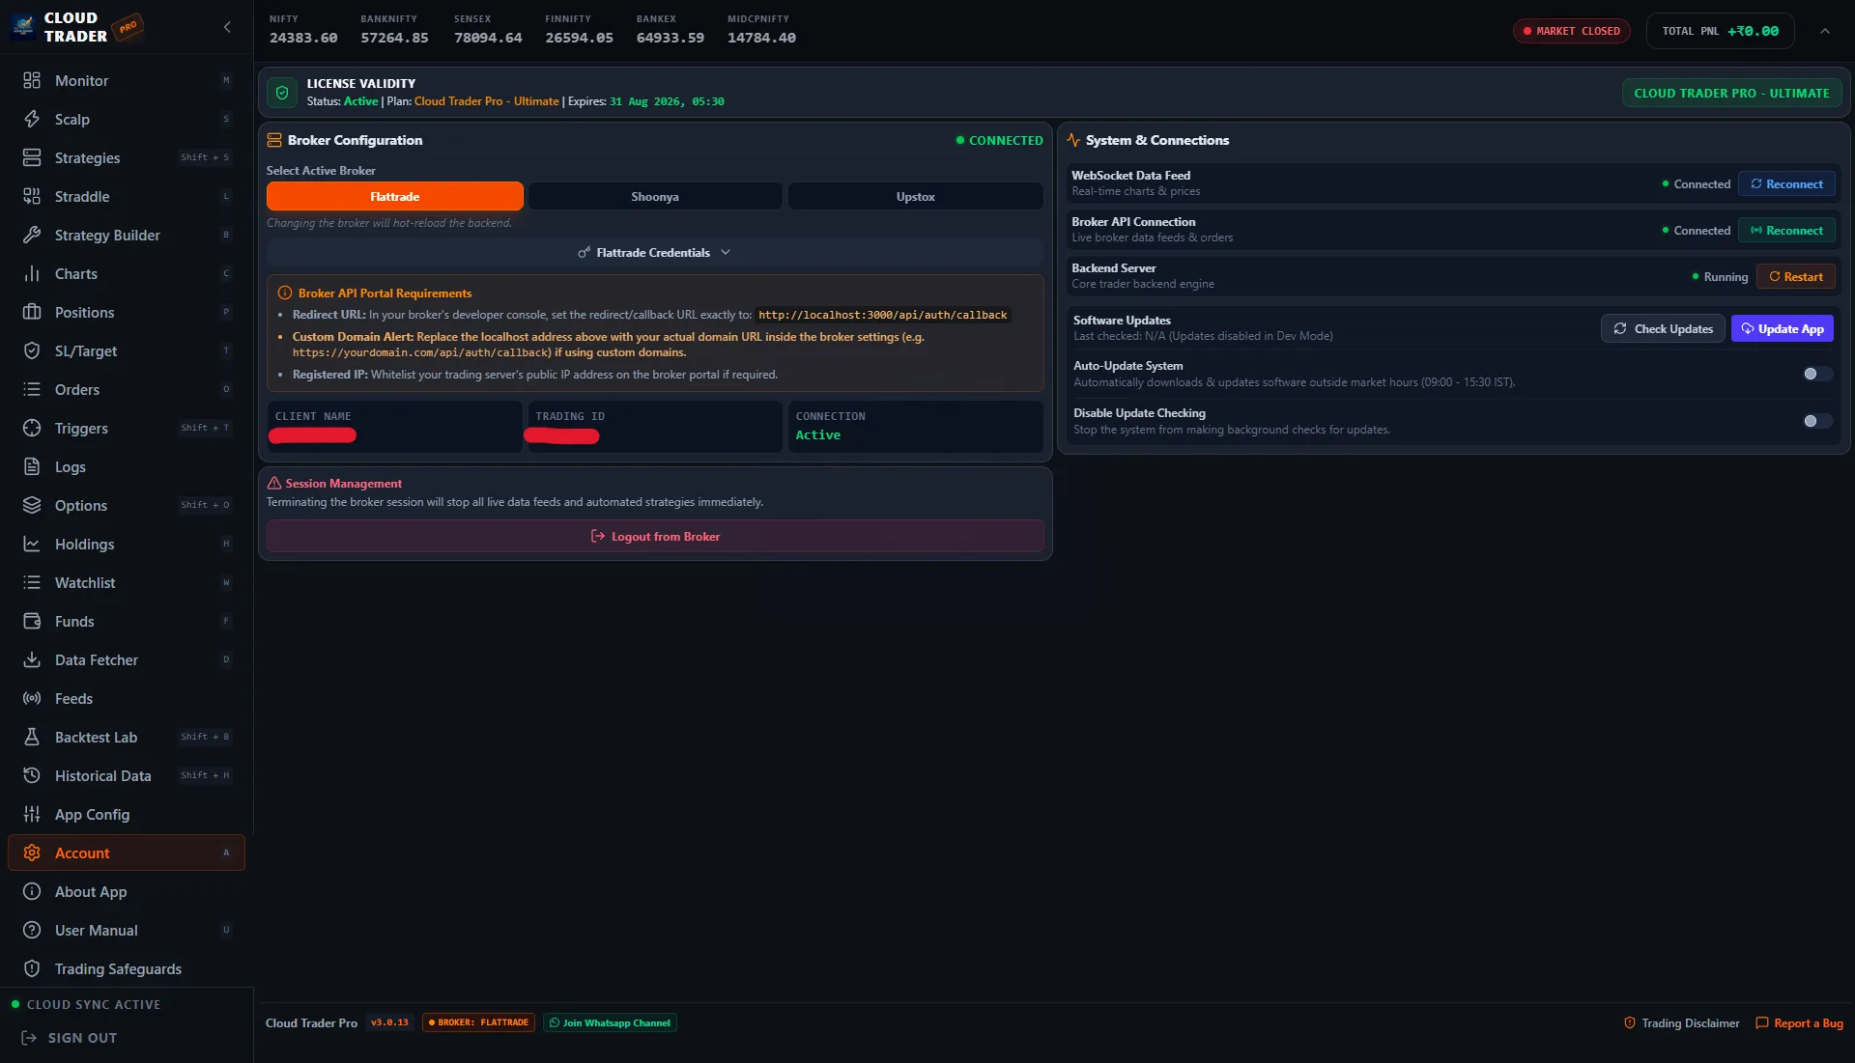
Task: Open the Trading Disclaimer link
Action: [1682, 1022]
